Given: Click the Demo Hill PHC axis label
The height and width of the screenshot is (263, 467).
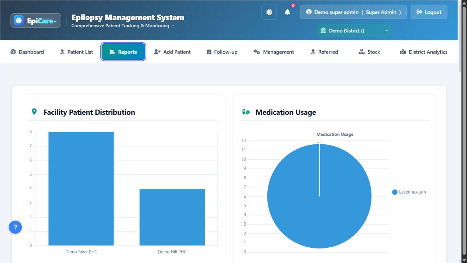Looking at the screenshot, I should 172,252.
